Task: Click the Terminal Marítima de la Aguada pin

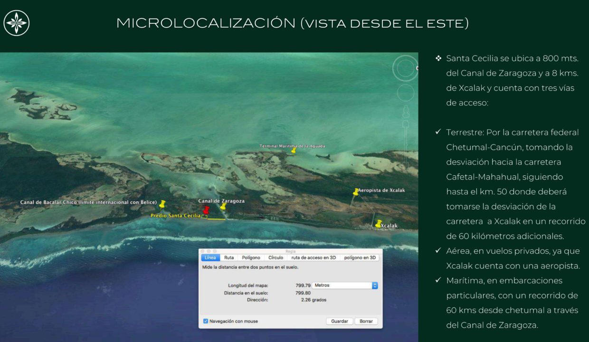Action: coord(294,151)
